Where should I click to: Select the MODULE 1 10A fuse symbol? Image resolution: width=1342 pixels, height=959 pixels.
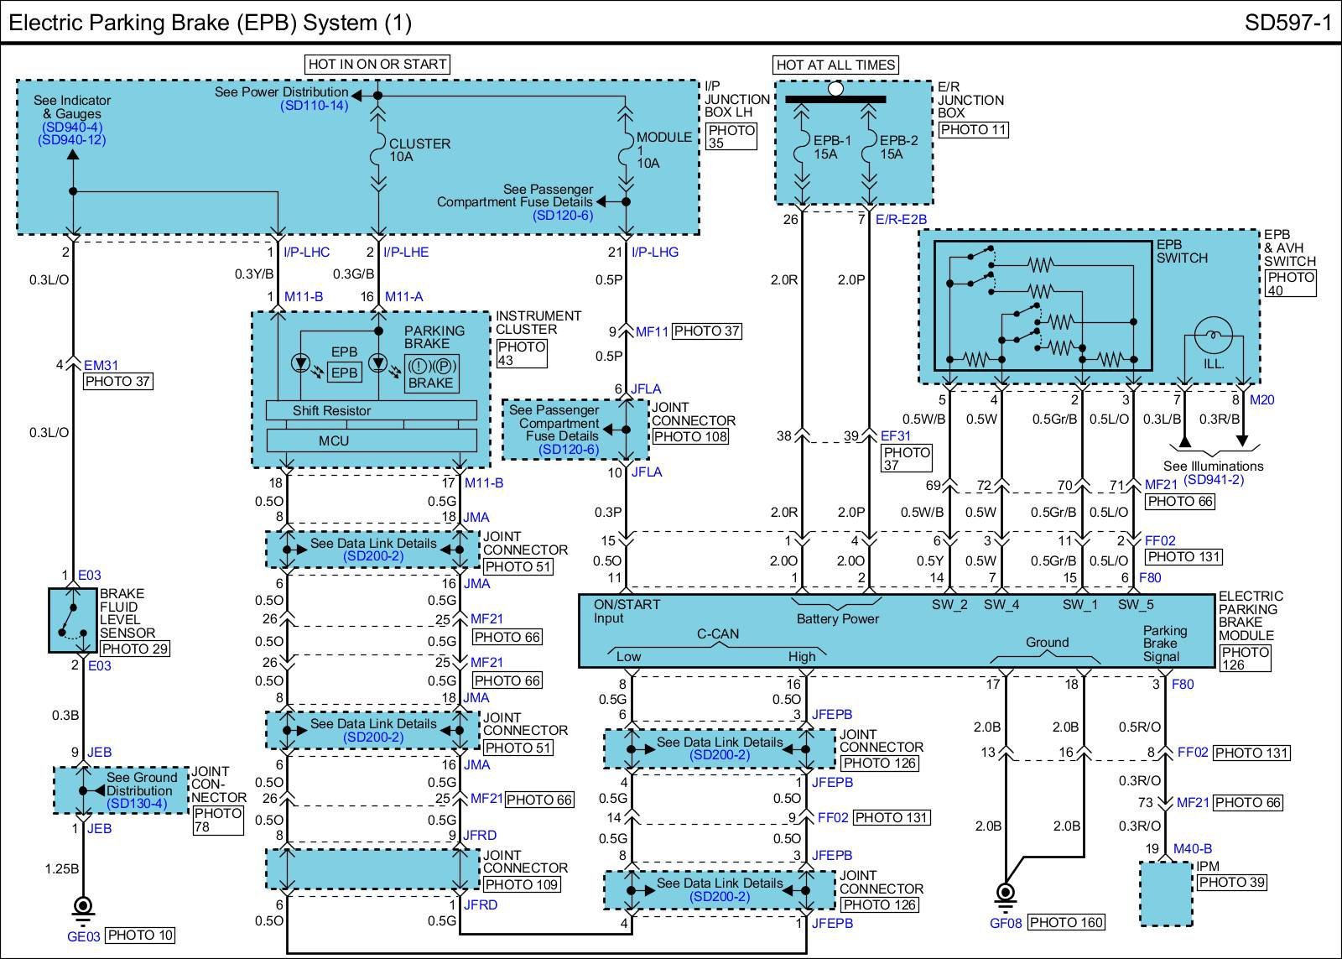[x=625, y=151]
